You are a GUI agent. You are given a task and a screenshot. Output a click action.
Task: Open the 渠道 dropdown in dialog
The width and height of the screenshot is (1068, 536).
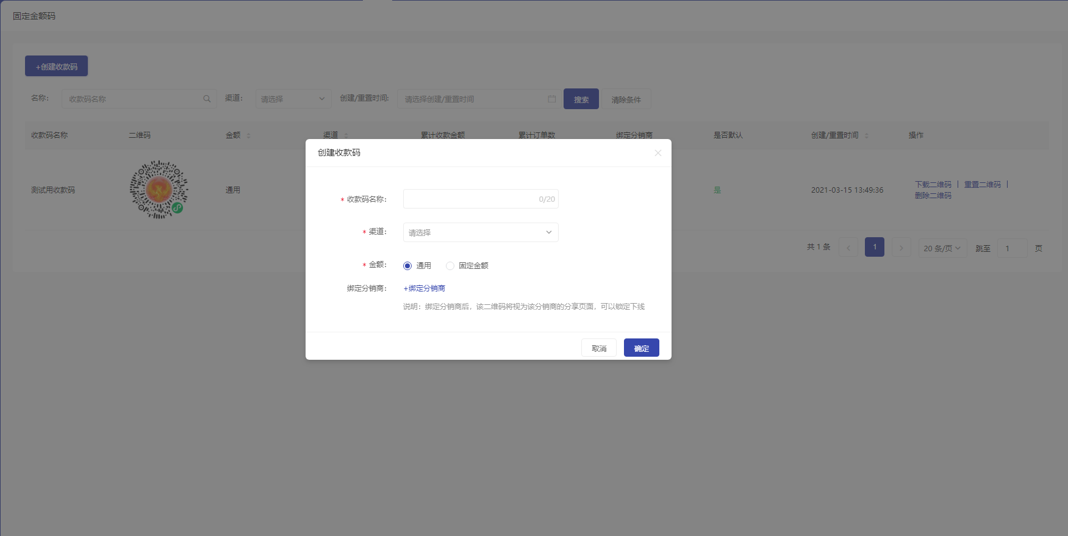[x=481, y=232]
